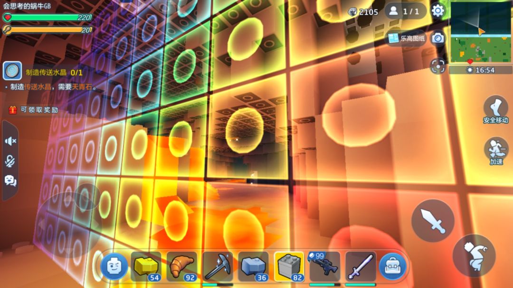Open the chat bubble icon
The height and width of the screenshot is (288, 513).
pyautogui.click(x=10, y=180)
